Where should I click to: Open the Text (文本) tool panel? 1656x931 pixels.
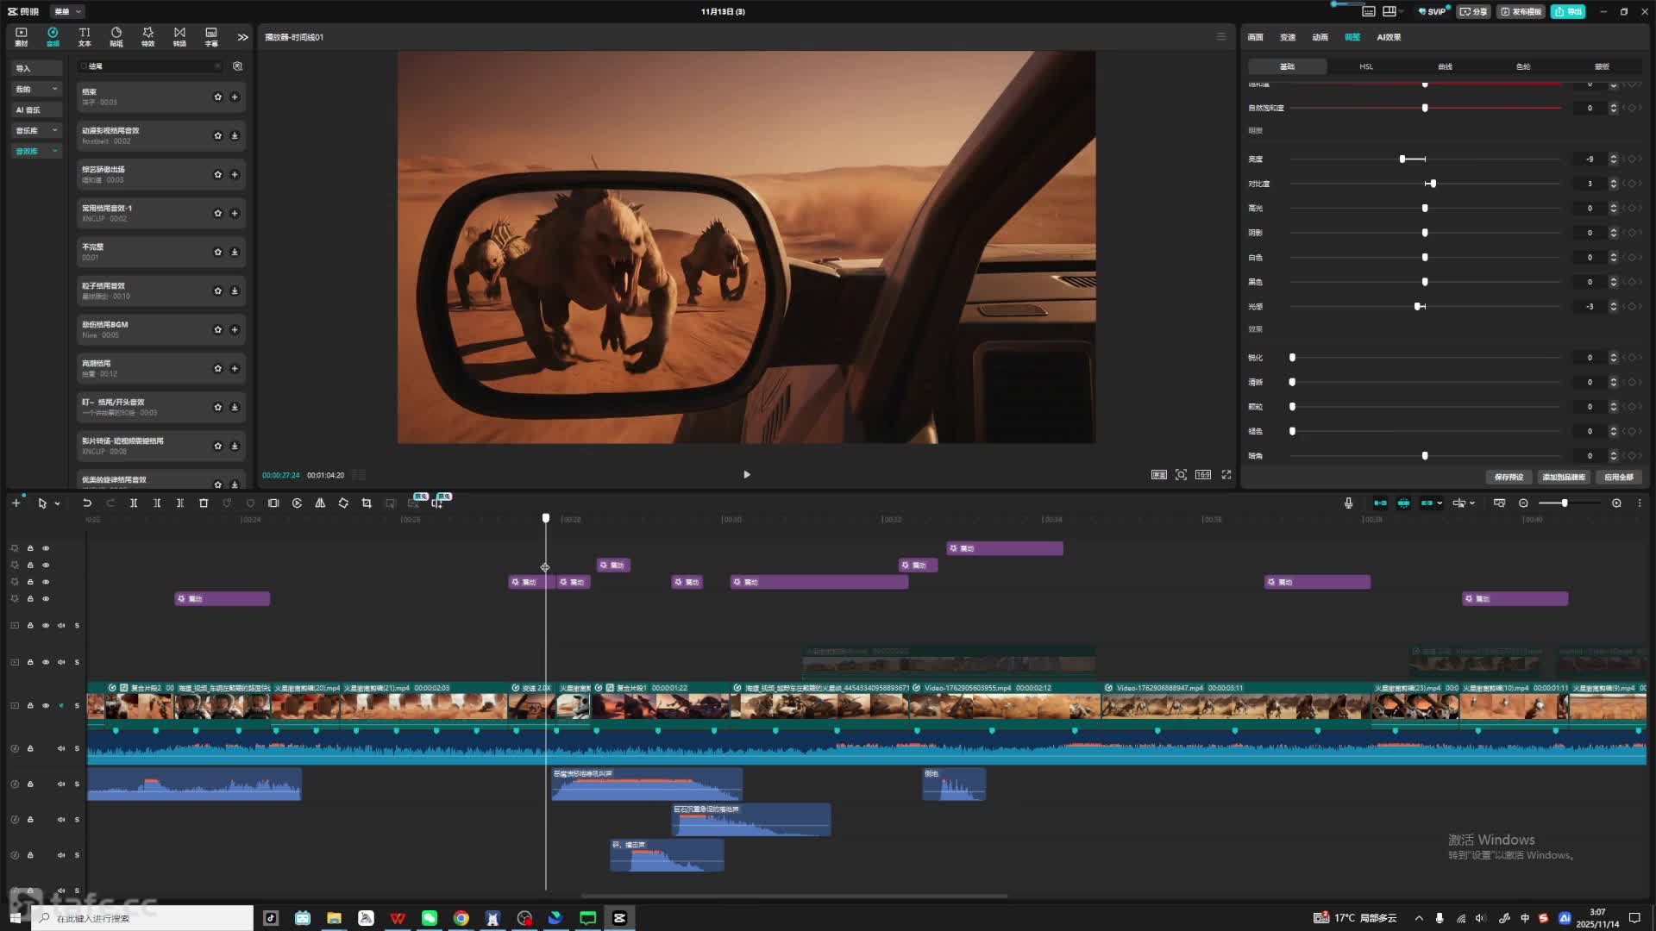coord(85,36)
